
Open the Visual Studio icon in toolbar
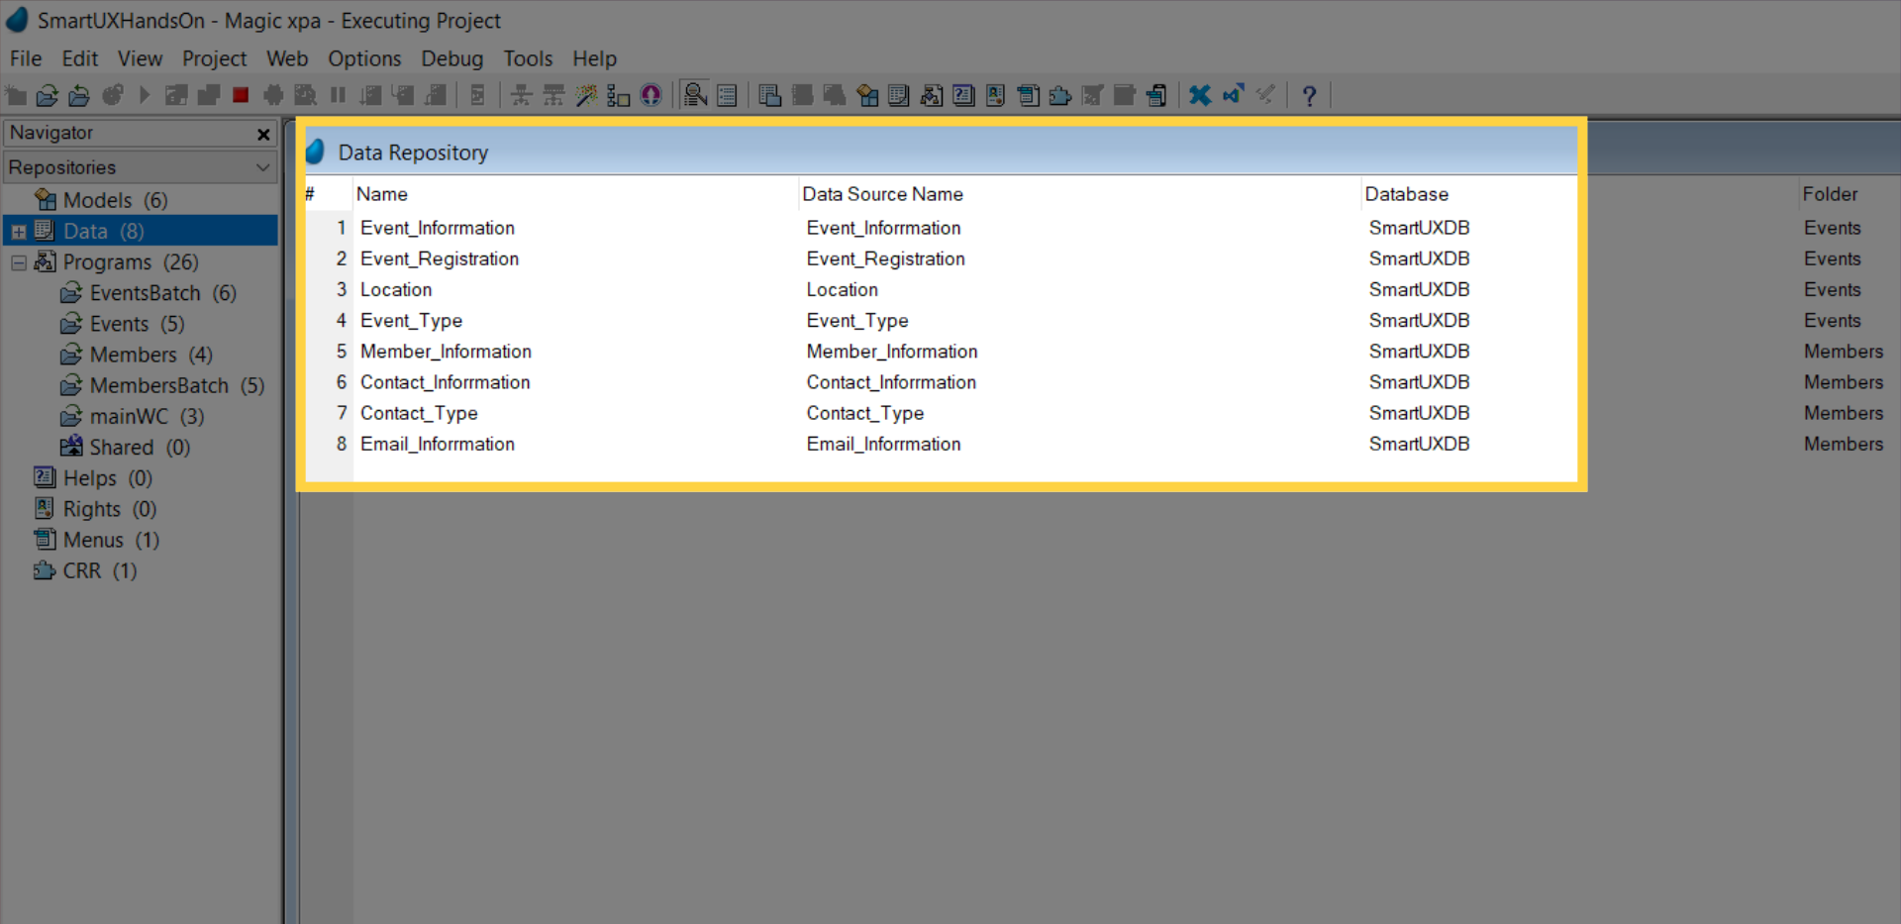click(1233, 95)
